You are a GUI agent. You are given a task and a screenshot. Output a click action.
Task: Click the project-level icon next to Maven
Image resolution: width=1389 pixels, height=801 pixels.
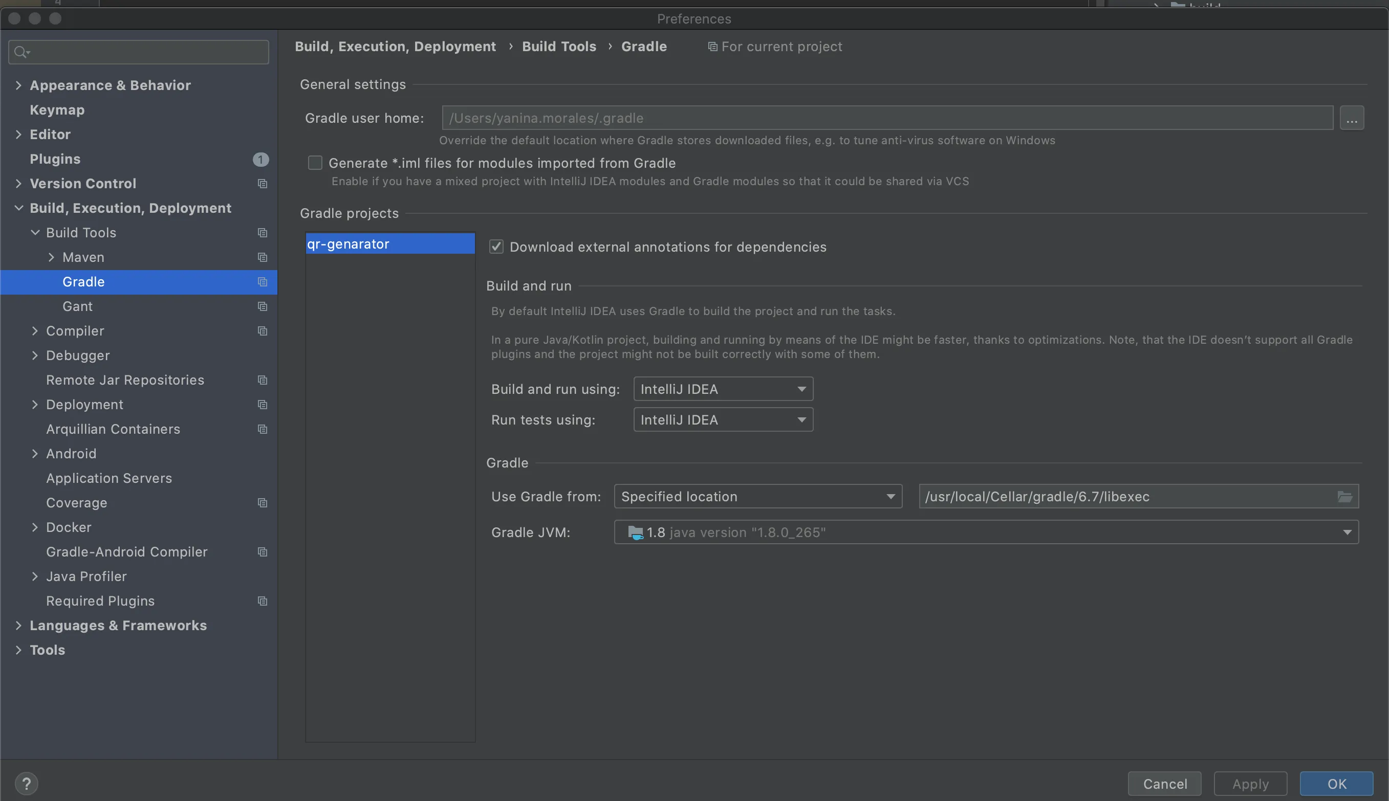[263, 257]
